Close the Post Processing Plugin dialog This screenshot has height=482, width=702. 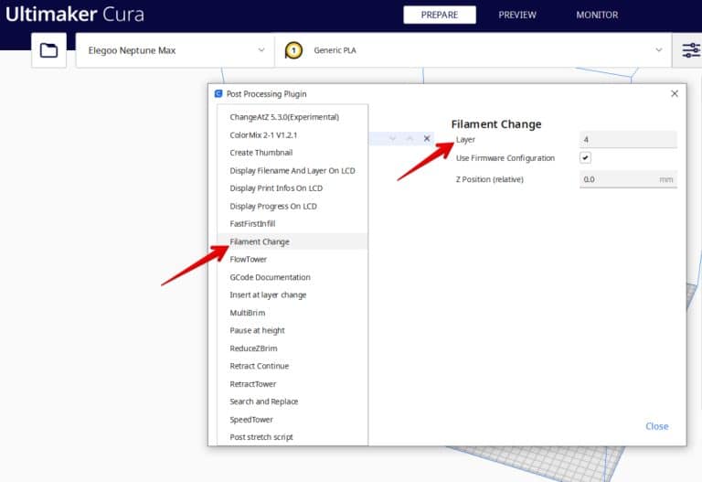point(675,93)
